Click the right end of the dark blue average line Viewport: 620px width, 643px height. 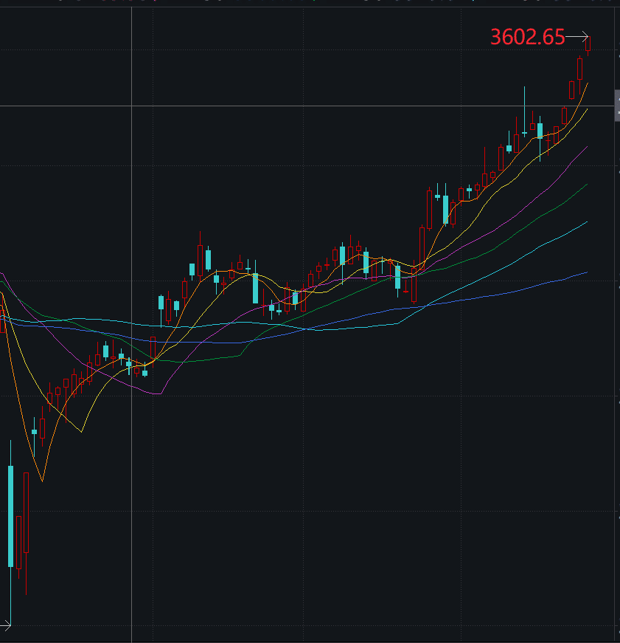(587, 272)
